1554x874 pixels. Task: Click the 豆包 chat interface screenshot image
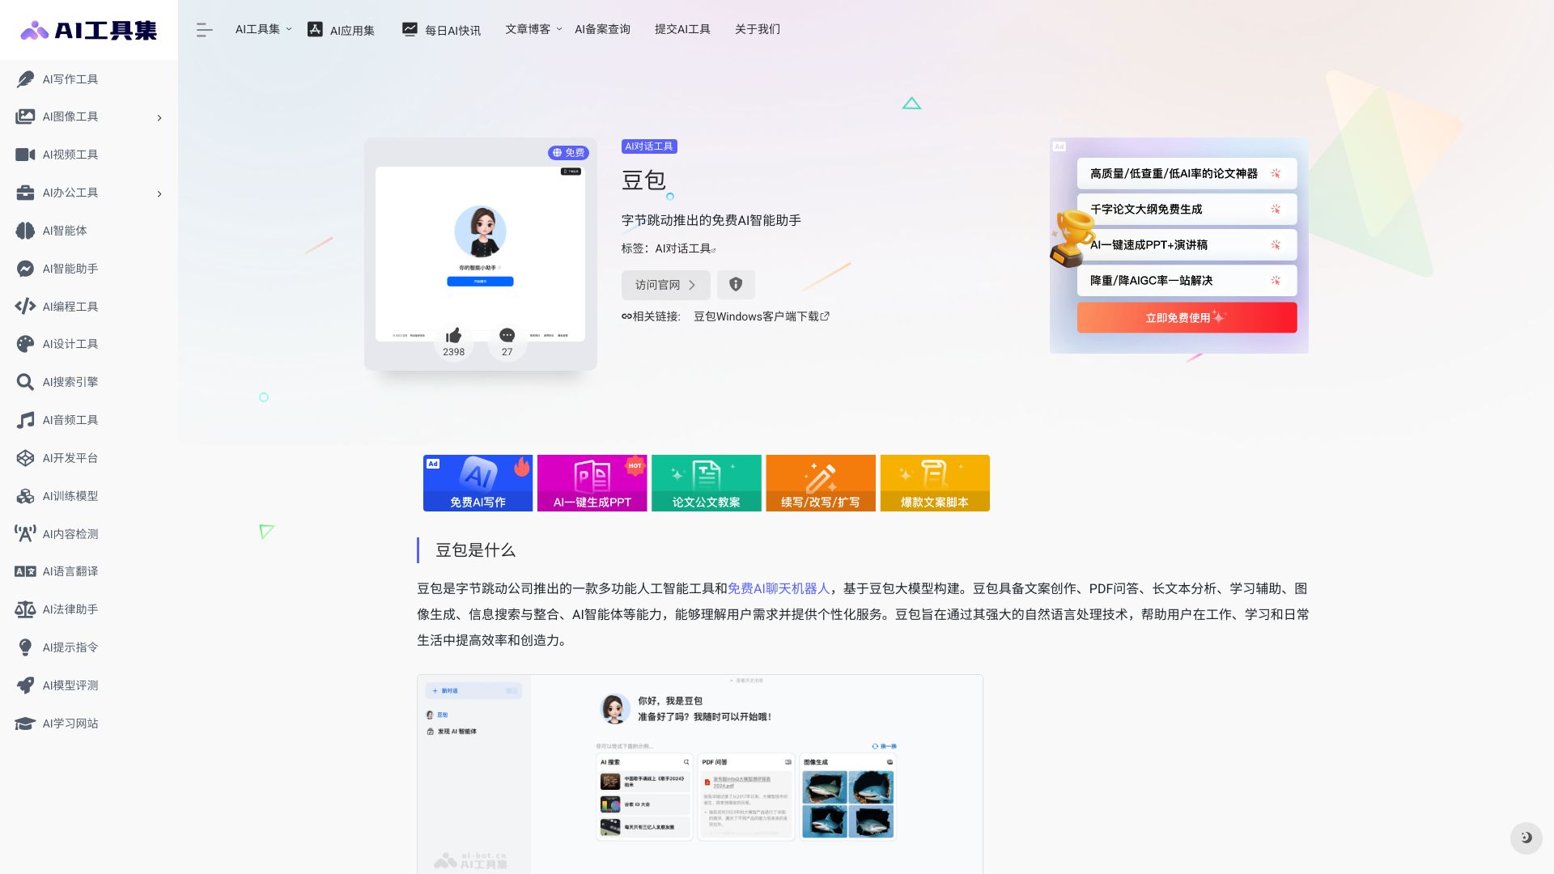(x=700, y=774)
